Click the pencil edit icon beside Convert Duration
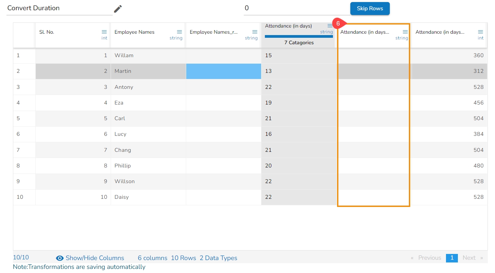This screenshot has width=495, height=273. (118, 9)
